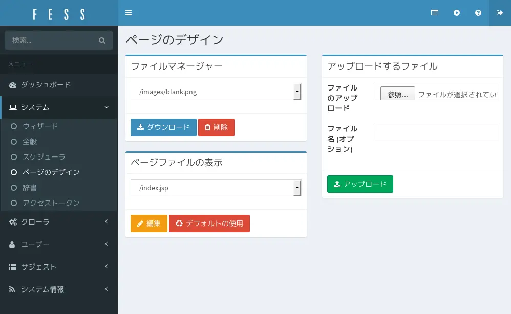This screenshot has height=314, width=511.
Task: Click the play circle icon in header
Action: 457,13
